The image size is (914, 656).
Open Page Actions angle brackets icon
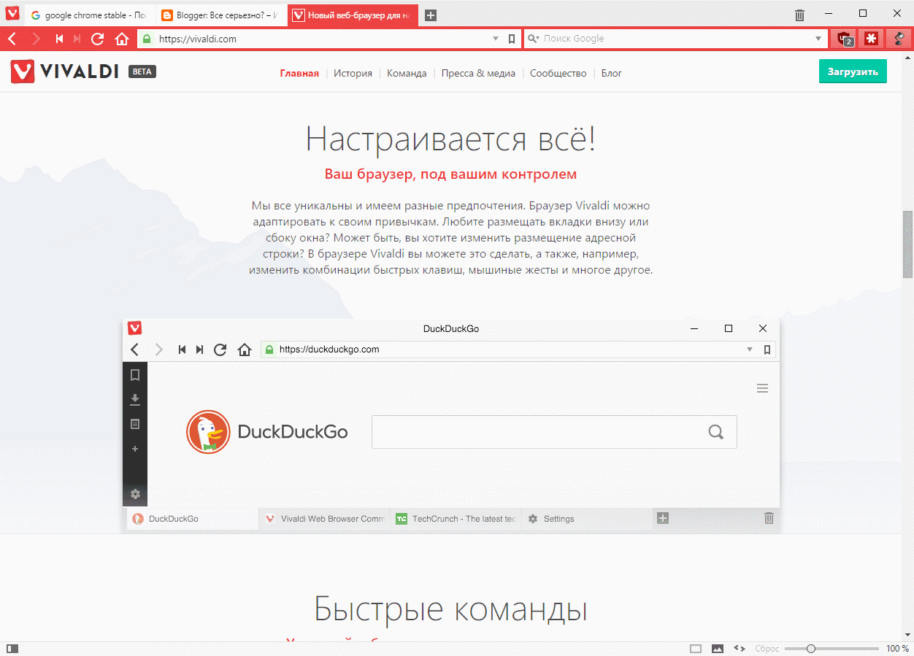[x=740, y=649]
